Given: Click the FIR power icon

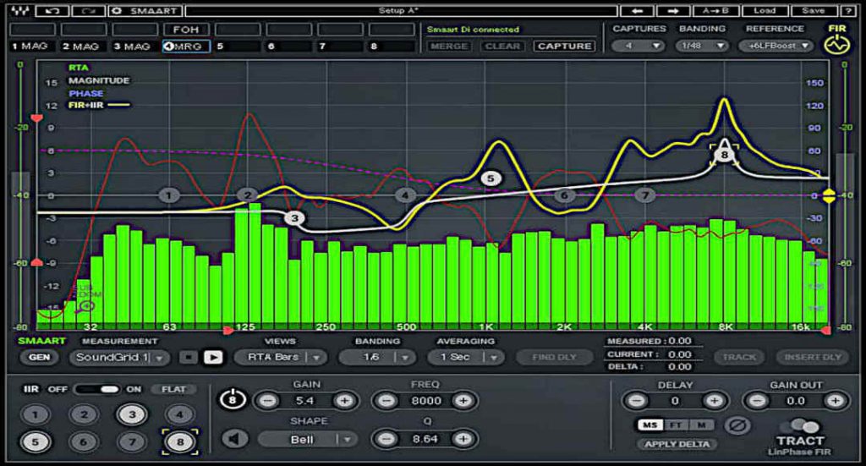Looking at the screenshot, I should pyautogui.click(x=837, y=46).
